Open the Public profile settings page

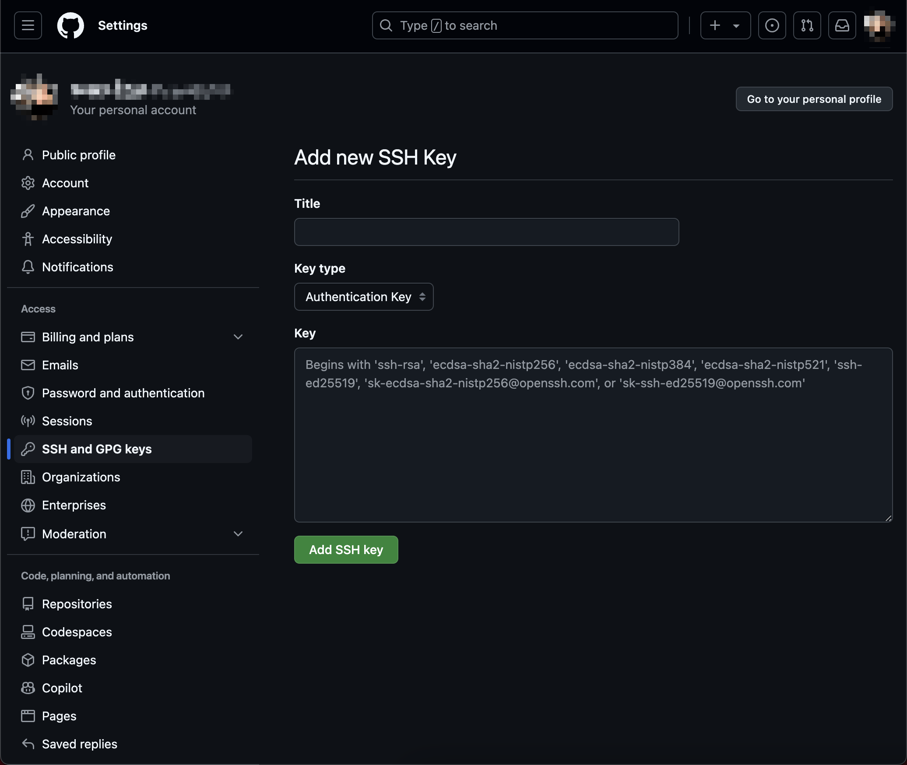(x=79, y=155)
